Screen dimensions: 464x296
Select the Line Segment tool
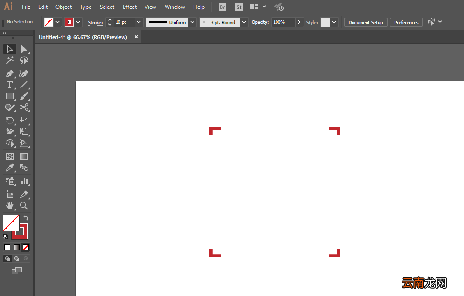click(24, 85)
